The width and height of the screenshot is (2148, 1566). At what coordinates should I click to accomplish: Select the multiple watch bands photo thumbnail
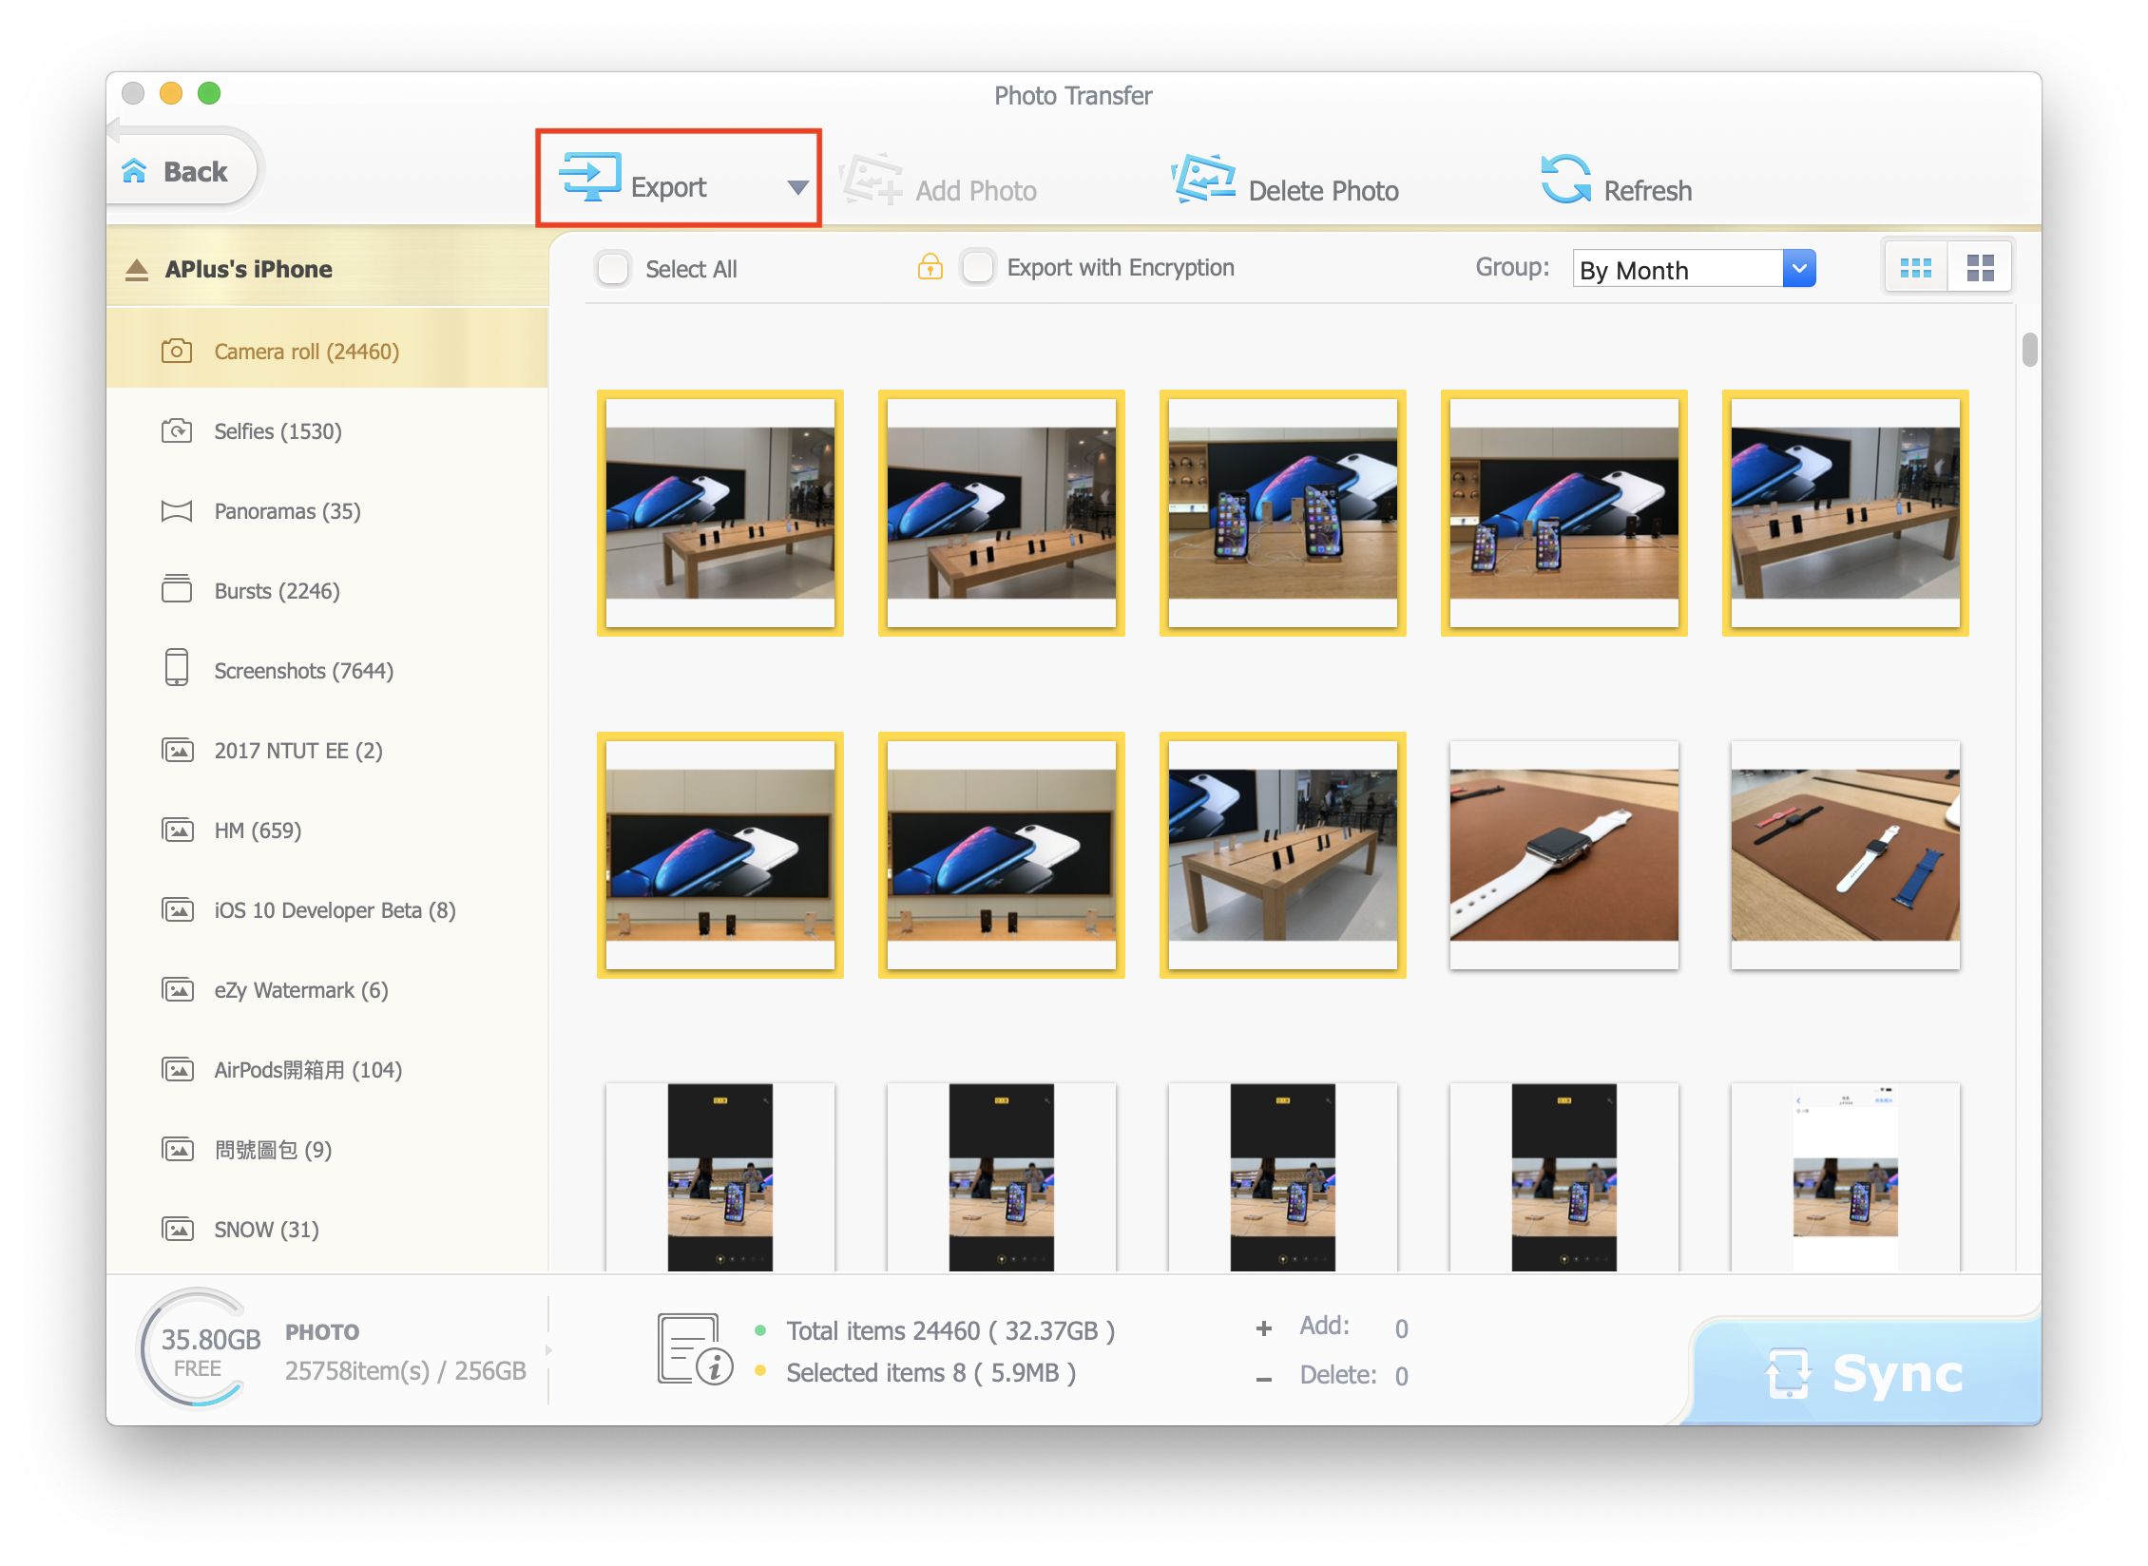1846,855
